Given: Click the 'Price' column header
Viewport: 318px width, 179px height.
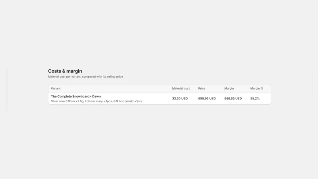Looking at the screenshot, I should [202, 88].
